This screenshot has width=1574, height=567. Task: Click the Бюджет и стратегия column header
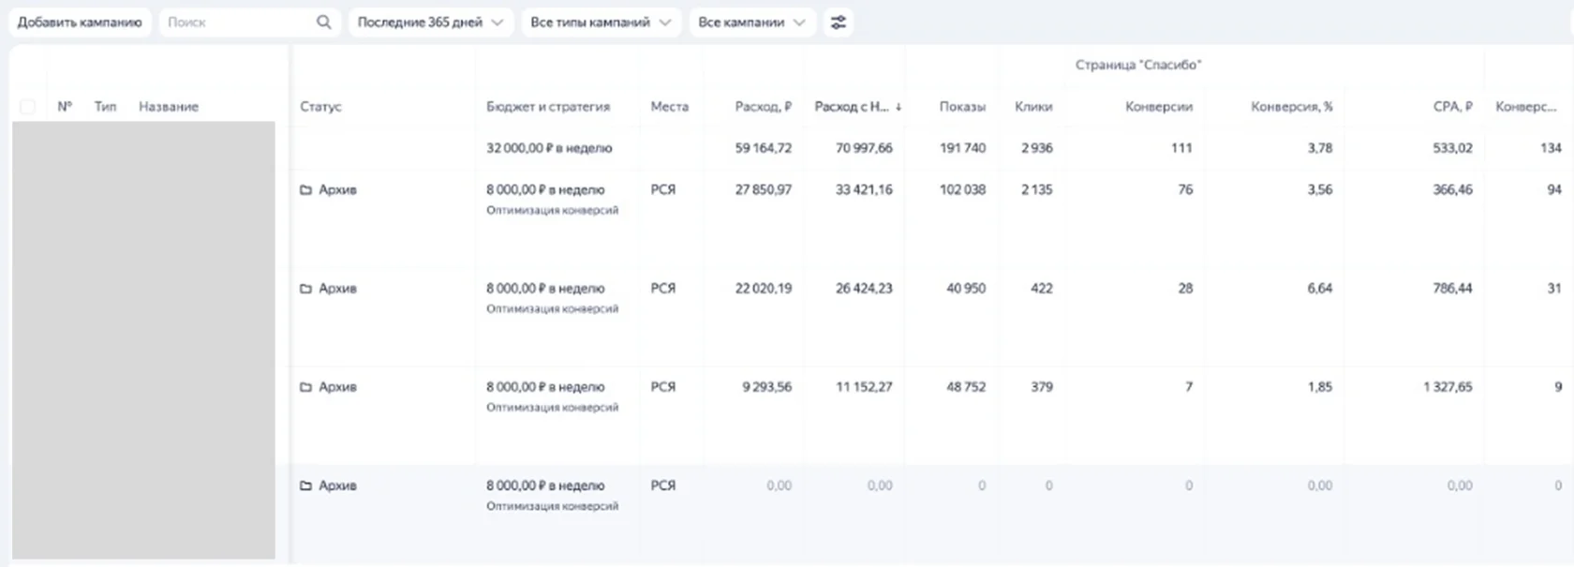pyautogui.click(x=547, y=107)
